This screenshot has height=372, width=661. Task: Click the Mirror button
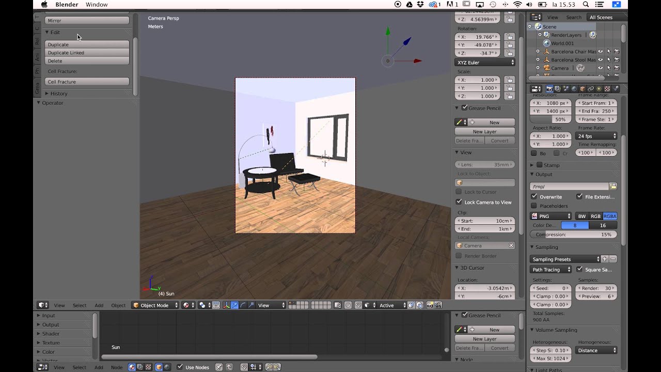(x=87, y=21)
